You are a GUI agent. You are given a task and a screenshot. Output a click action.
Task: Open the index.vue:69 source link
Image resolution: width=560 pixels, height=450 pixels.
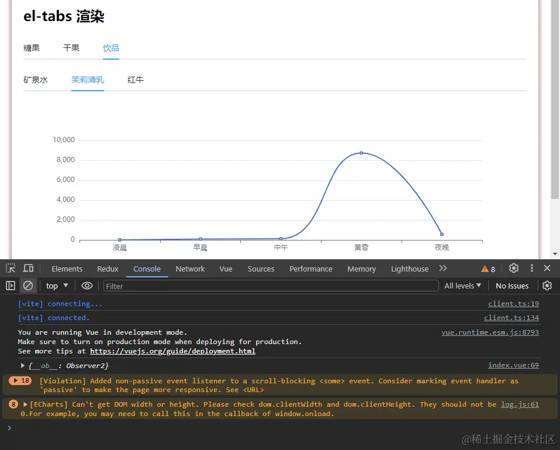[x=513, y=365]
